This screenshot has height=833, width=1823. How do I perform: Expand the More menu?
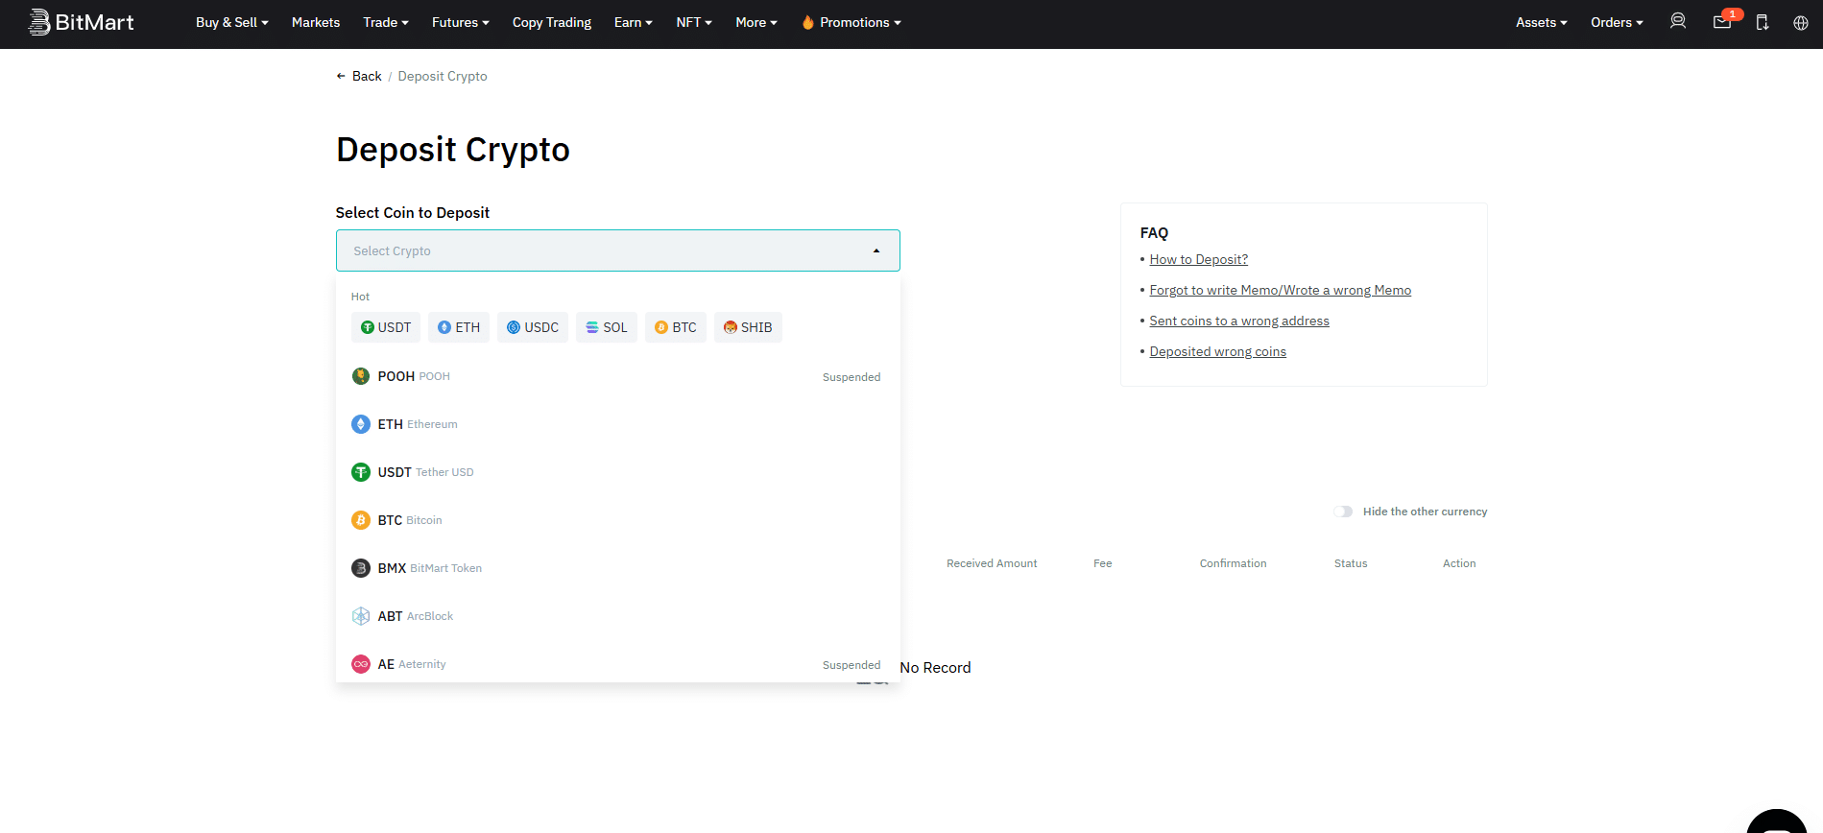click(x=756, y=22)
